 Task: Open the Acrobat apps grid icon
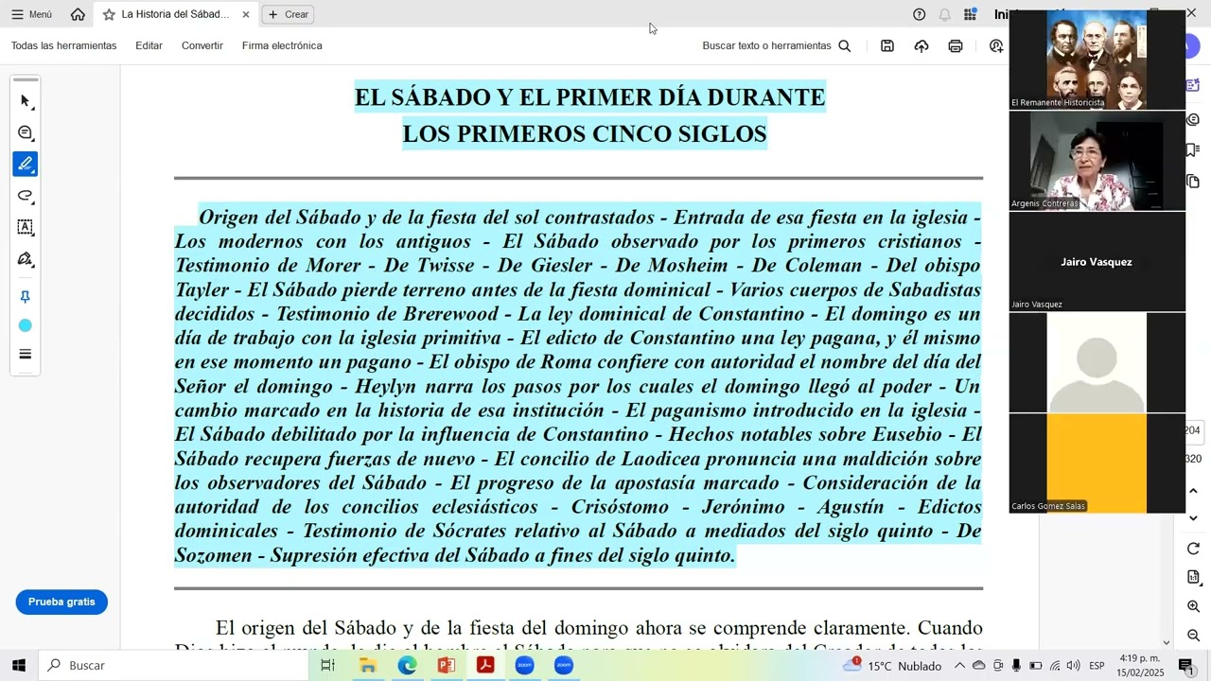tap(970, 14)
